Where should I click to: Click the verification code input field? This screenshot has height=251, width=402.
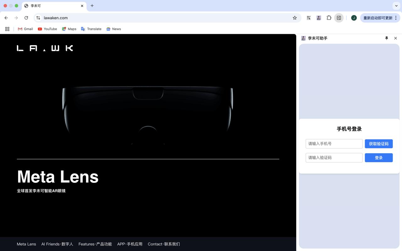pyautogui.click(x=334, y=158)
